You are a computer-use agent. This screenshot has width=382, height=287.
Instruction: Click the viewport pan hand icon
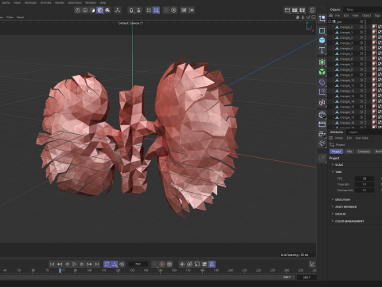point(298,18)
